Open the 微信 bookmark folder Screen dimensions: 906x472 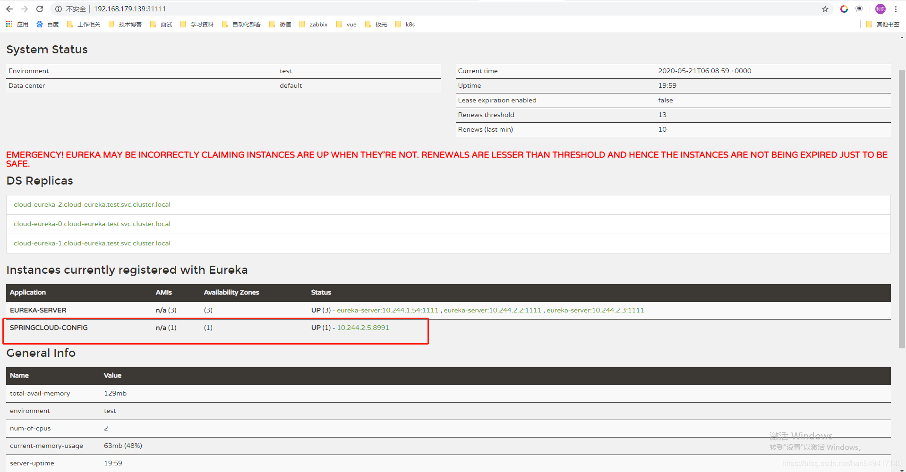tap(280, 24)
